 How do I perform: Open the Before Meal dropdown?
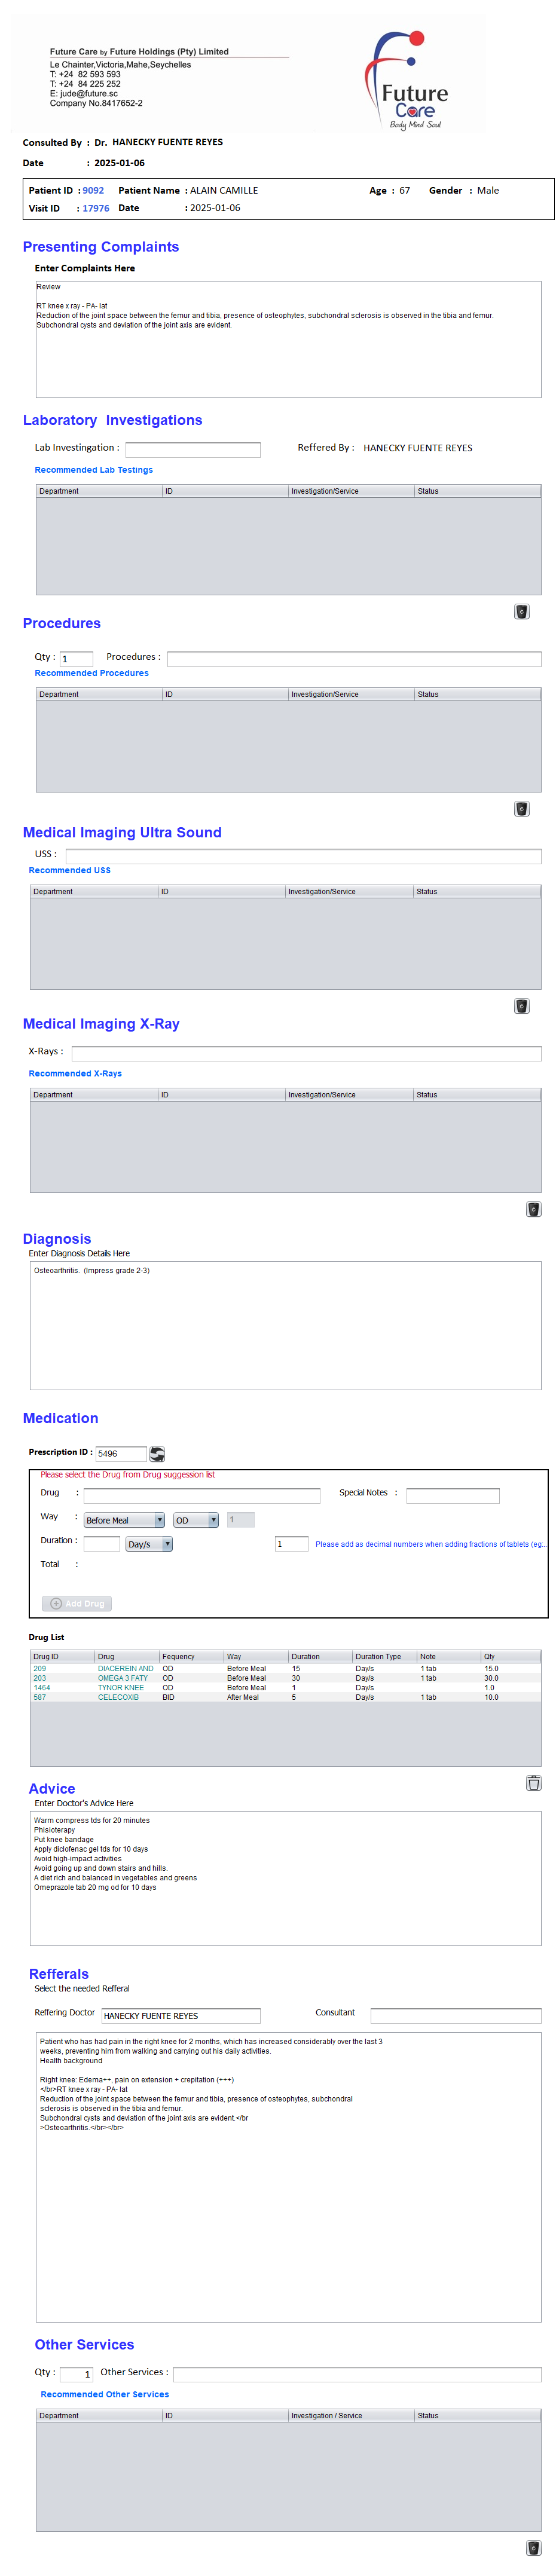(124, 1519)
